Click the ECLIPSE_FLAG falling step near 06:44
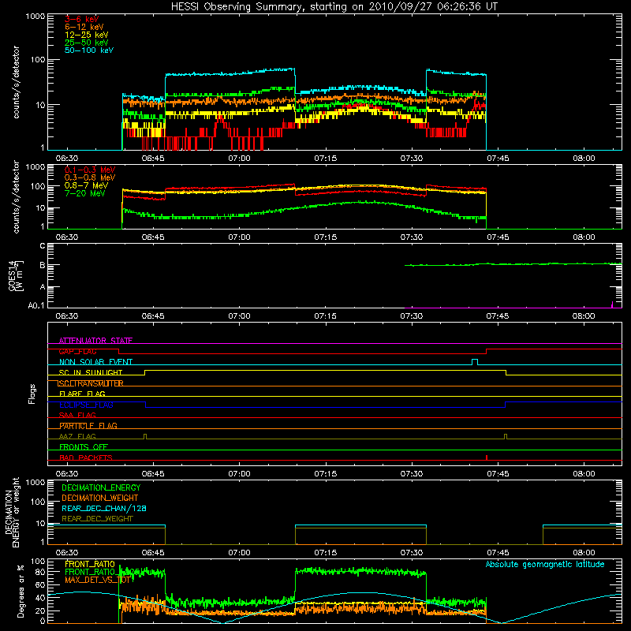 (x=145, y=405)
